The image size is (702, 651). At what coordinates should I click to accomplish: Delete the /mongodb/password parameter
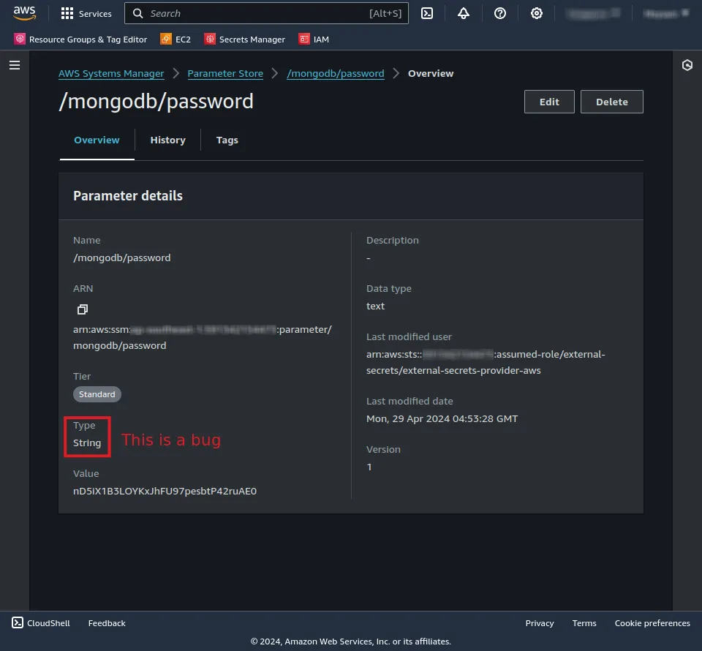tap(611, 102)
